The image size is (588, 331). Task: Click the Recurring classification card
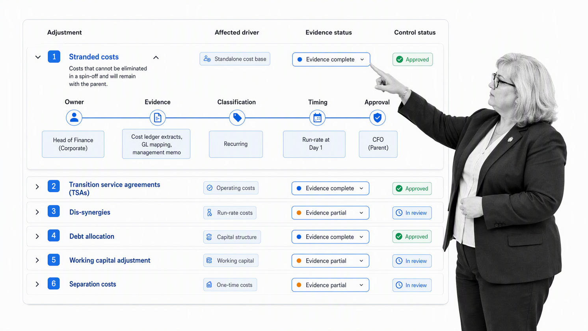point(236,144)
